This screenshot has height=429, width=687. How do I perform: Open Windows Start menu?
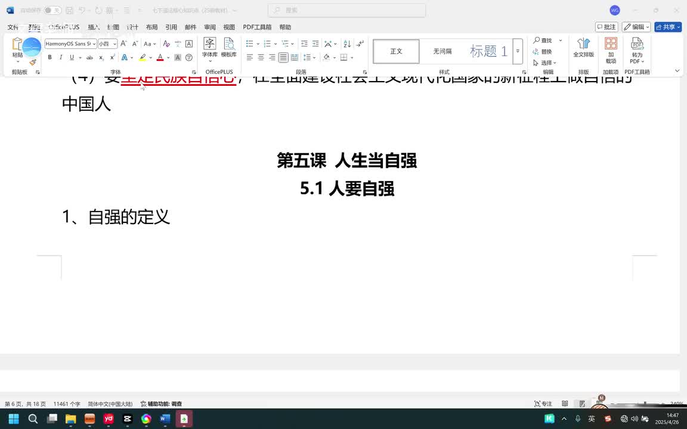coord(14,419)
